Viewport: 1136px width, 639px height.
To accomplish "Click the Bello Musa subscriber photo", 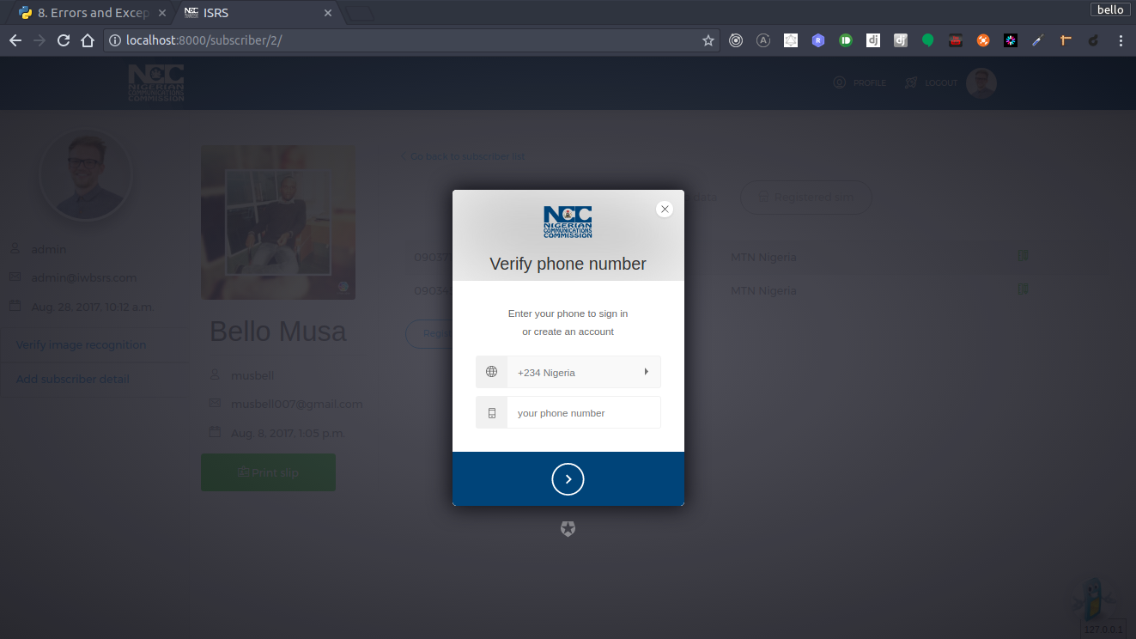I will pos(278,222).
